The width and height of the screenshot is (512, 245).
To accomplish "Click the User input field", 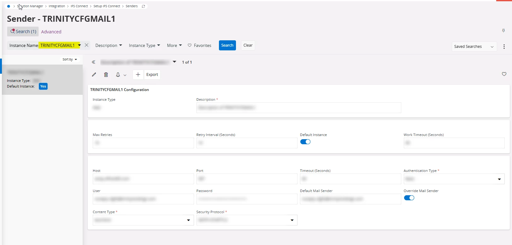I will 143,199.
